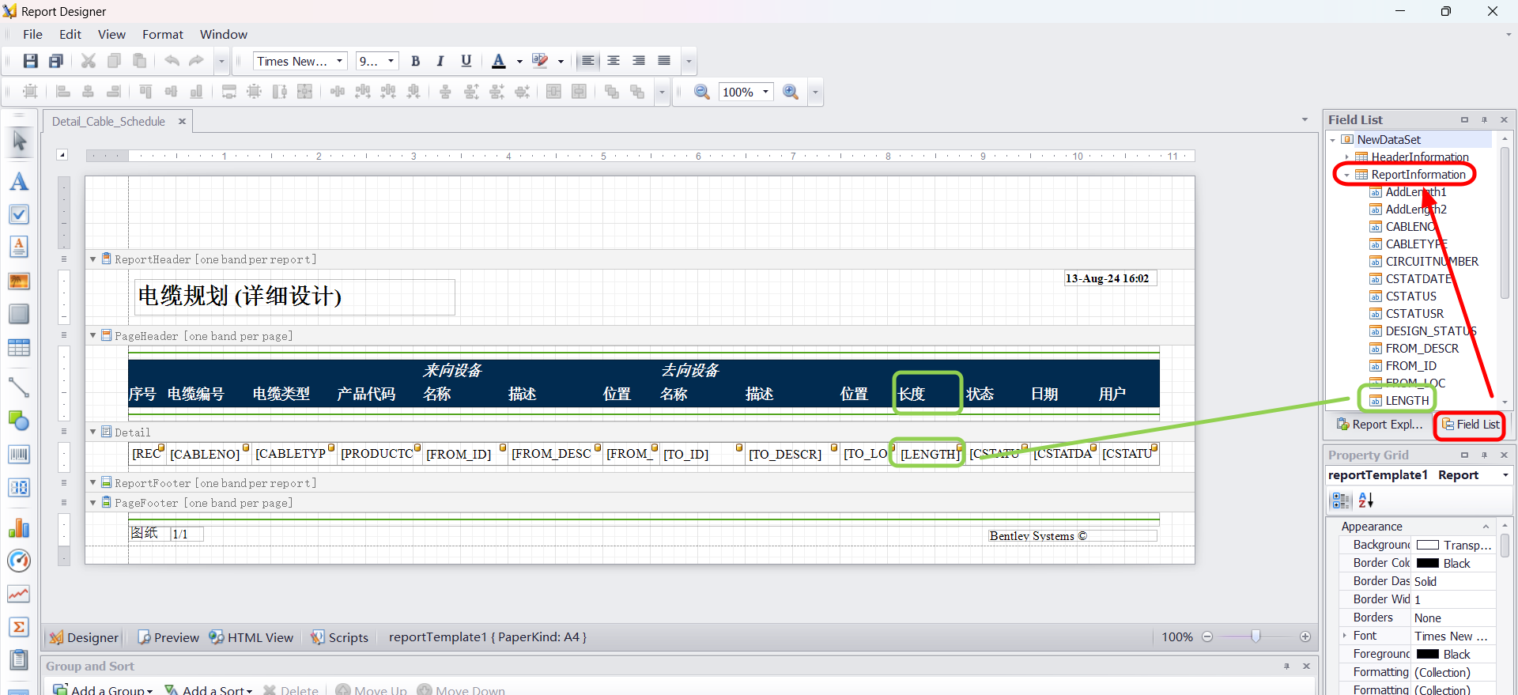This screenshot has width=1518, height=695.
Task: Select the Label tool in the toolbox
Action: [19, 182]
